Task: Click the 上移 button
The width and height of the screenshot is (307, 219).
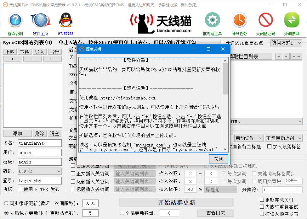Action: pyautogui.click(x=10, y=52)
